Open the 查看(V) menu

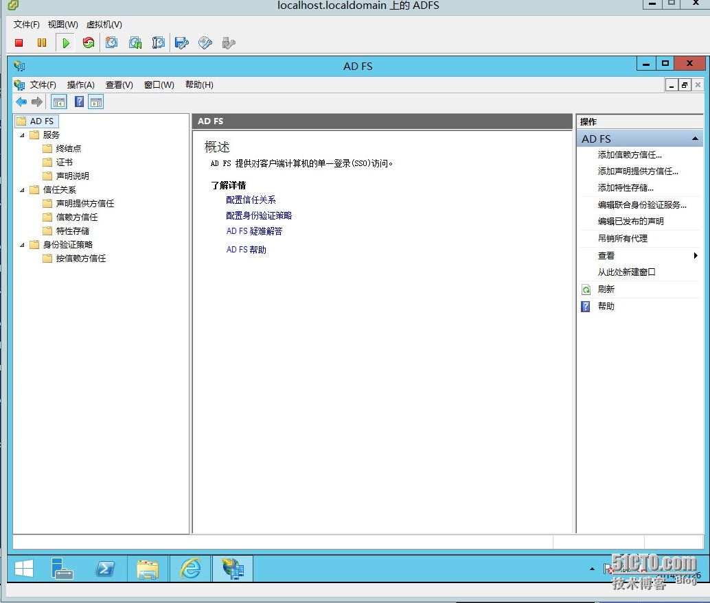point(119,85)
